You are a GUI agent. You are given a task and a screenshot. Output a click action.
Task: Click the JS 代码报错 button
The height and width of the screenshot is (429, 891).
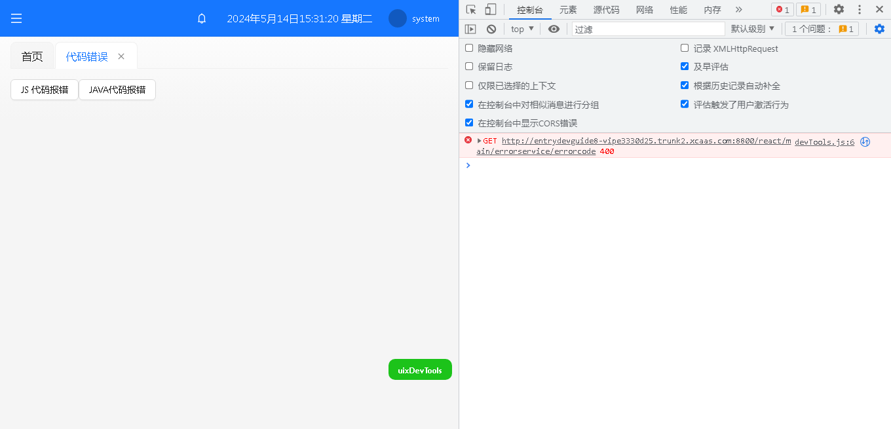45,90
